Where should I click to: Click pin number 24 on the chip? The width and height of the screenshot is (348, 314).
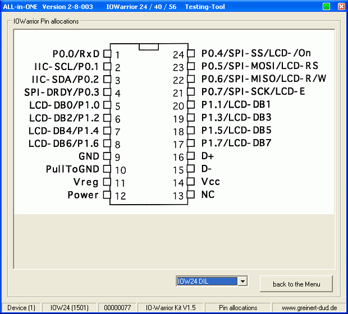(x=178, y=55)
